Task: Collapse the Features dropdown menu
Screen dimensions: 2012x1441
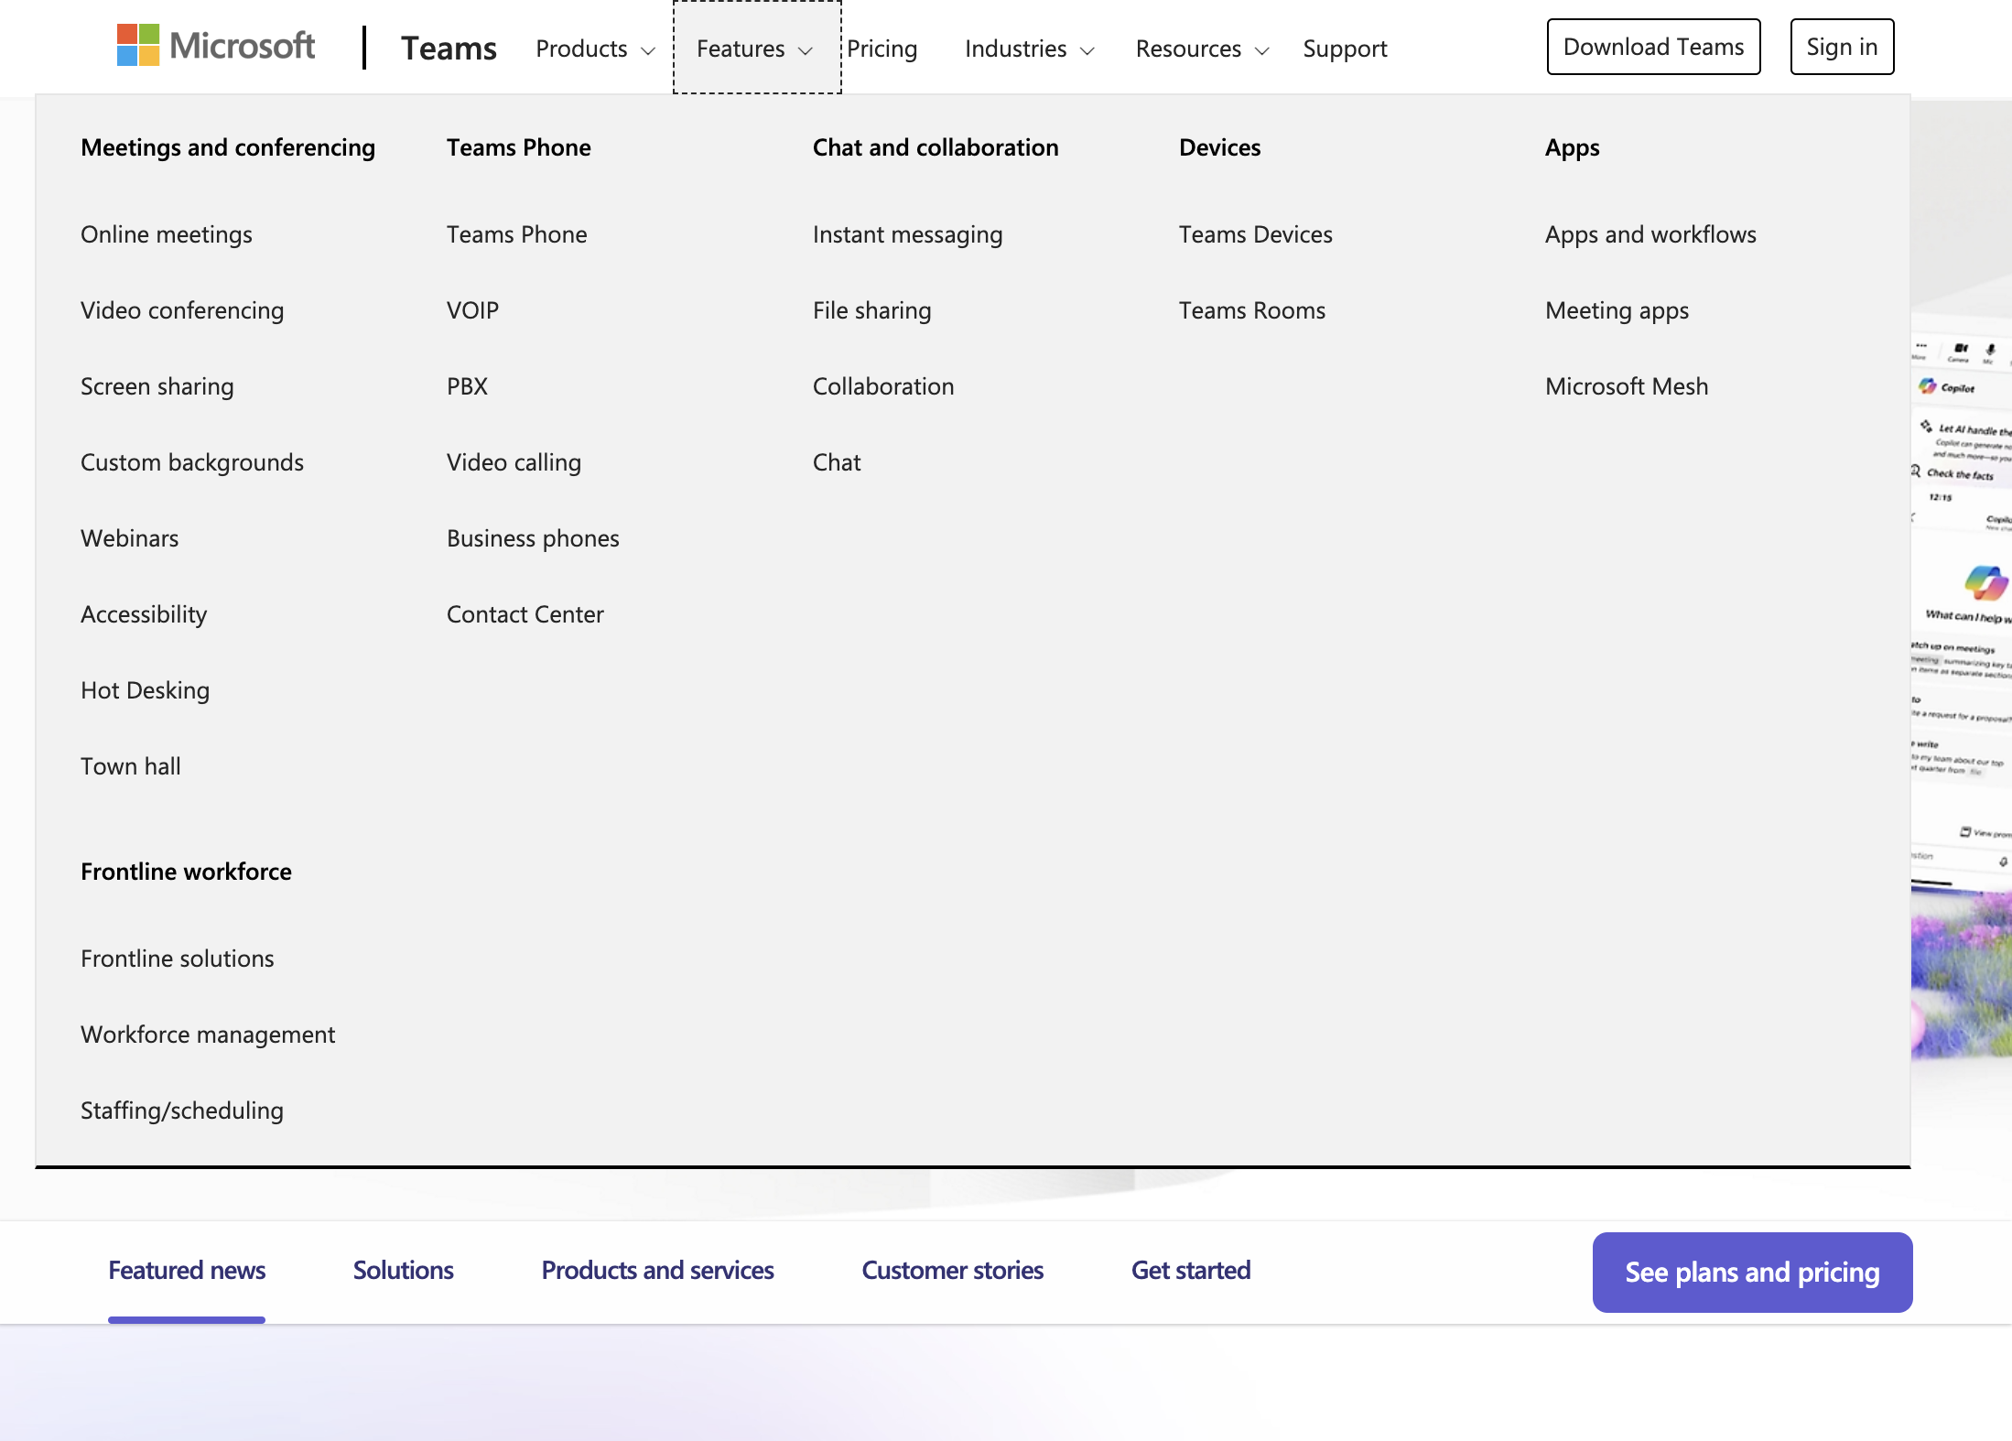Action: point(753,49)
